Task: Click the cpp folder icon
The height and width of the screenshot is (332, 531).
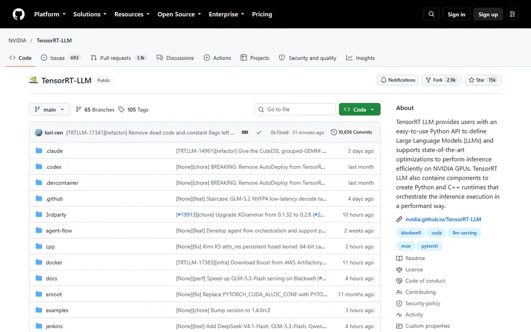Action: (x=39, y=246)
